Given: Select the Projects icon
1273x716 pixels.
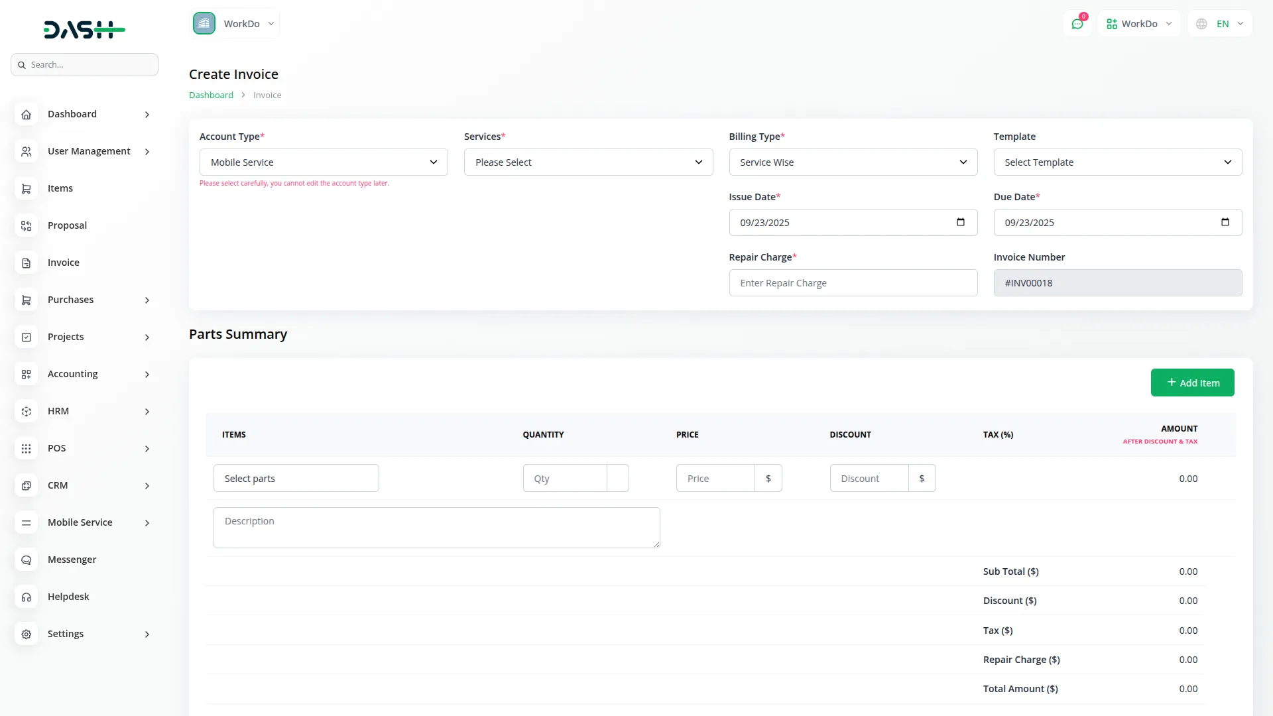Looking at the screenshot, I should click(26, 337).
